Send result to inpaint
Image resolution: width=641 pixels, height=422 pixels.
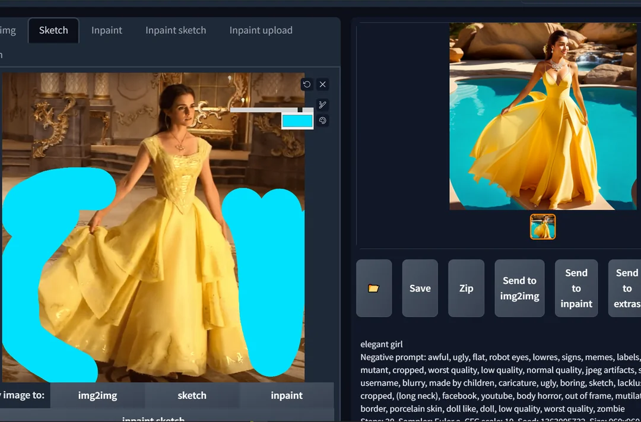tap(576, 288)
